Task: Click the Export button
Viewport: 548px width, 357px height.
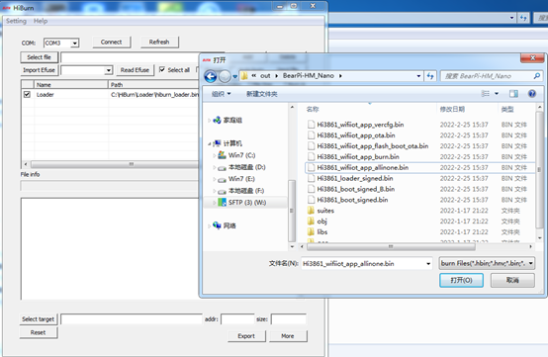Action: tap(246, 336)
